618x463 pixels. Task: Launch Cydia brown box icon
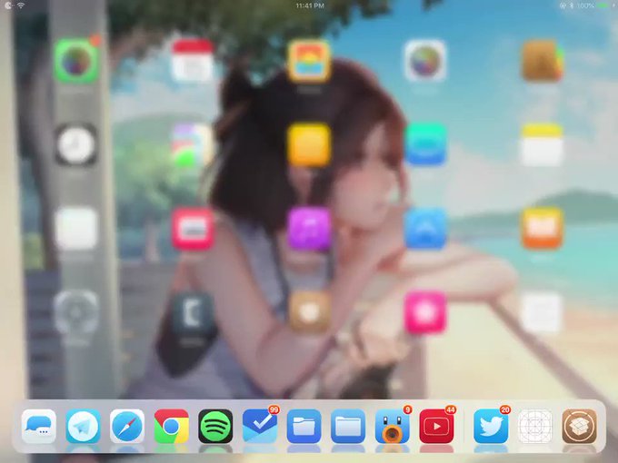(579, 426)
